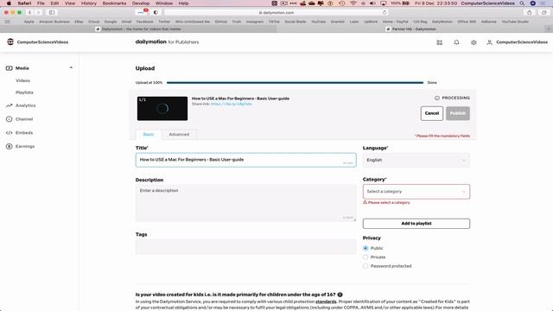Image resolution: width=553 pixels, height=311 pixels.
Task: Select the Public privacy option
Action: click(x=365, y=248)
